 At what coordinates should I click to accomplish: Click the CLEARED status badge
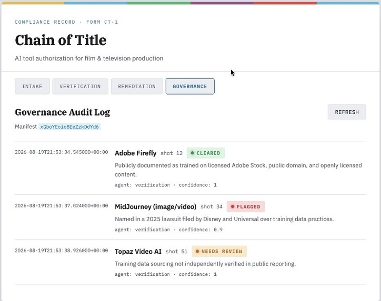tap(206, 153)
